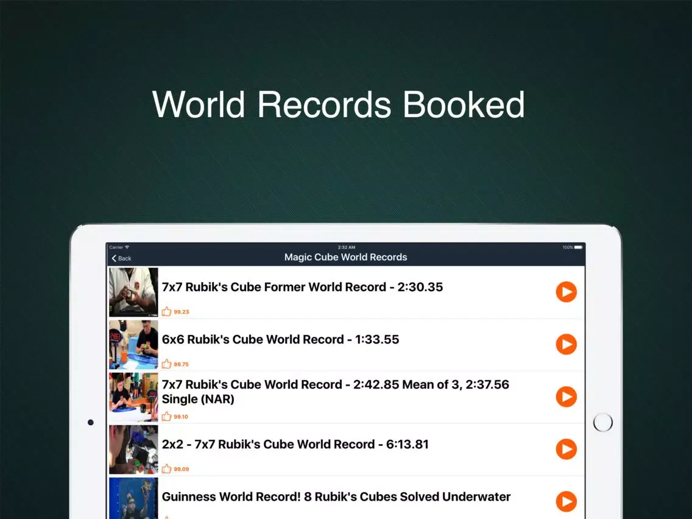The width and height of the screenshot is (692, 519).
Task: Open title "6x6 Rubik's Cube World Record - 1:33.55"
Action: pyautogui.click(x=280, y=339)
